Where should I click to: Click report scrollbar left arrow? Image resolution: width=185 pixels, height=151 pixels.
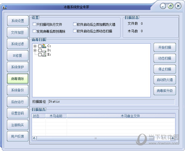point(34,138)
